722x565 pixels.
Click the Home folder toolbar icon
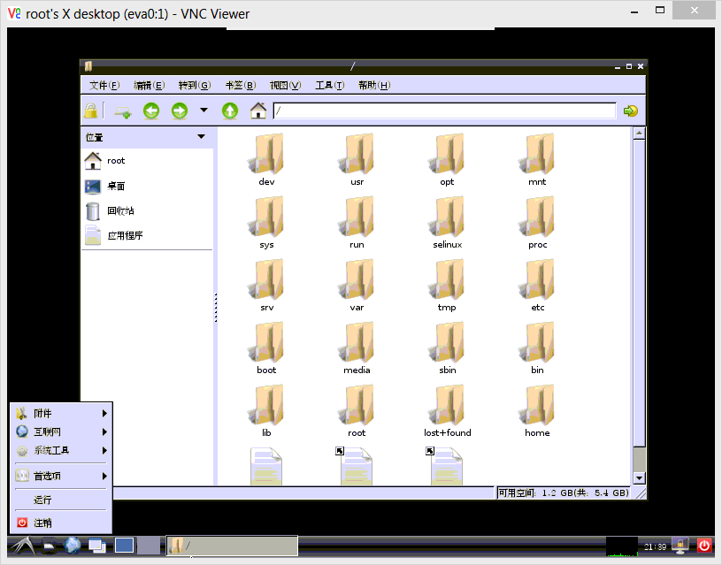[x=258, y=111]
